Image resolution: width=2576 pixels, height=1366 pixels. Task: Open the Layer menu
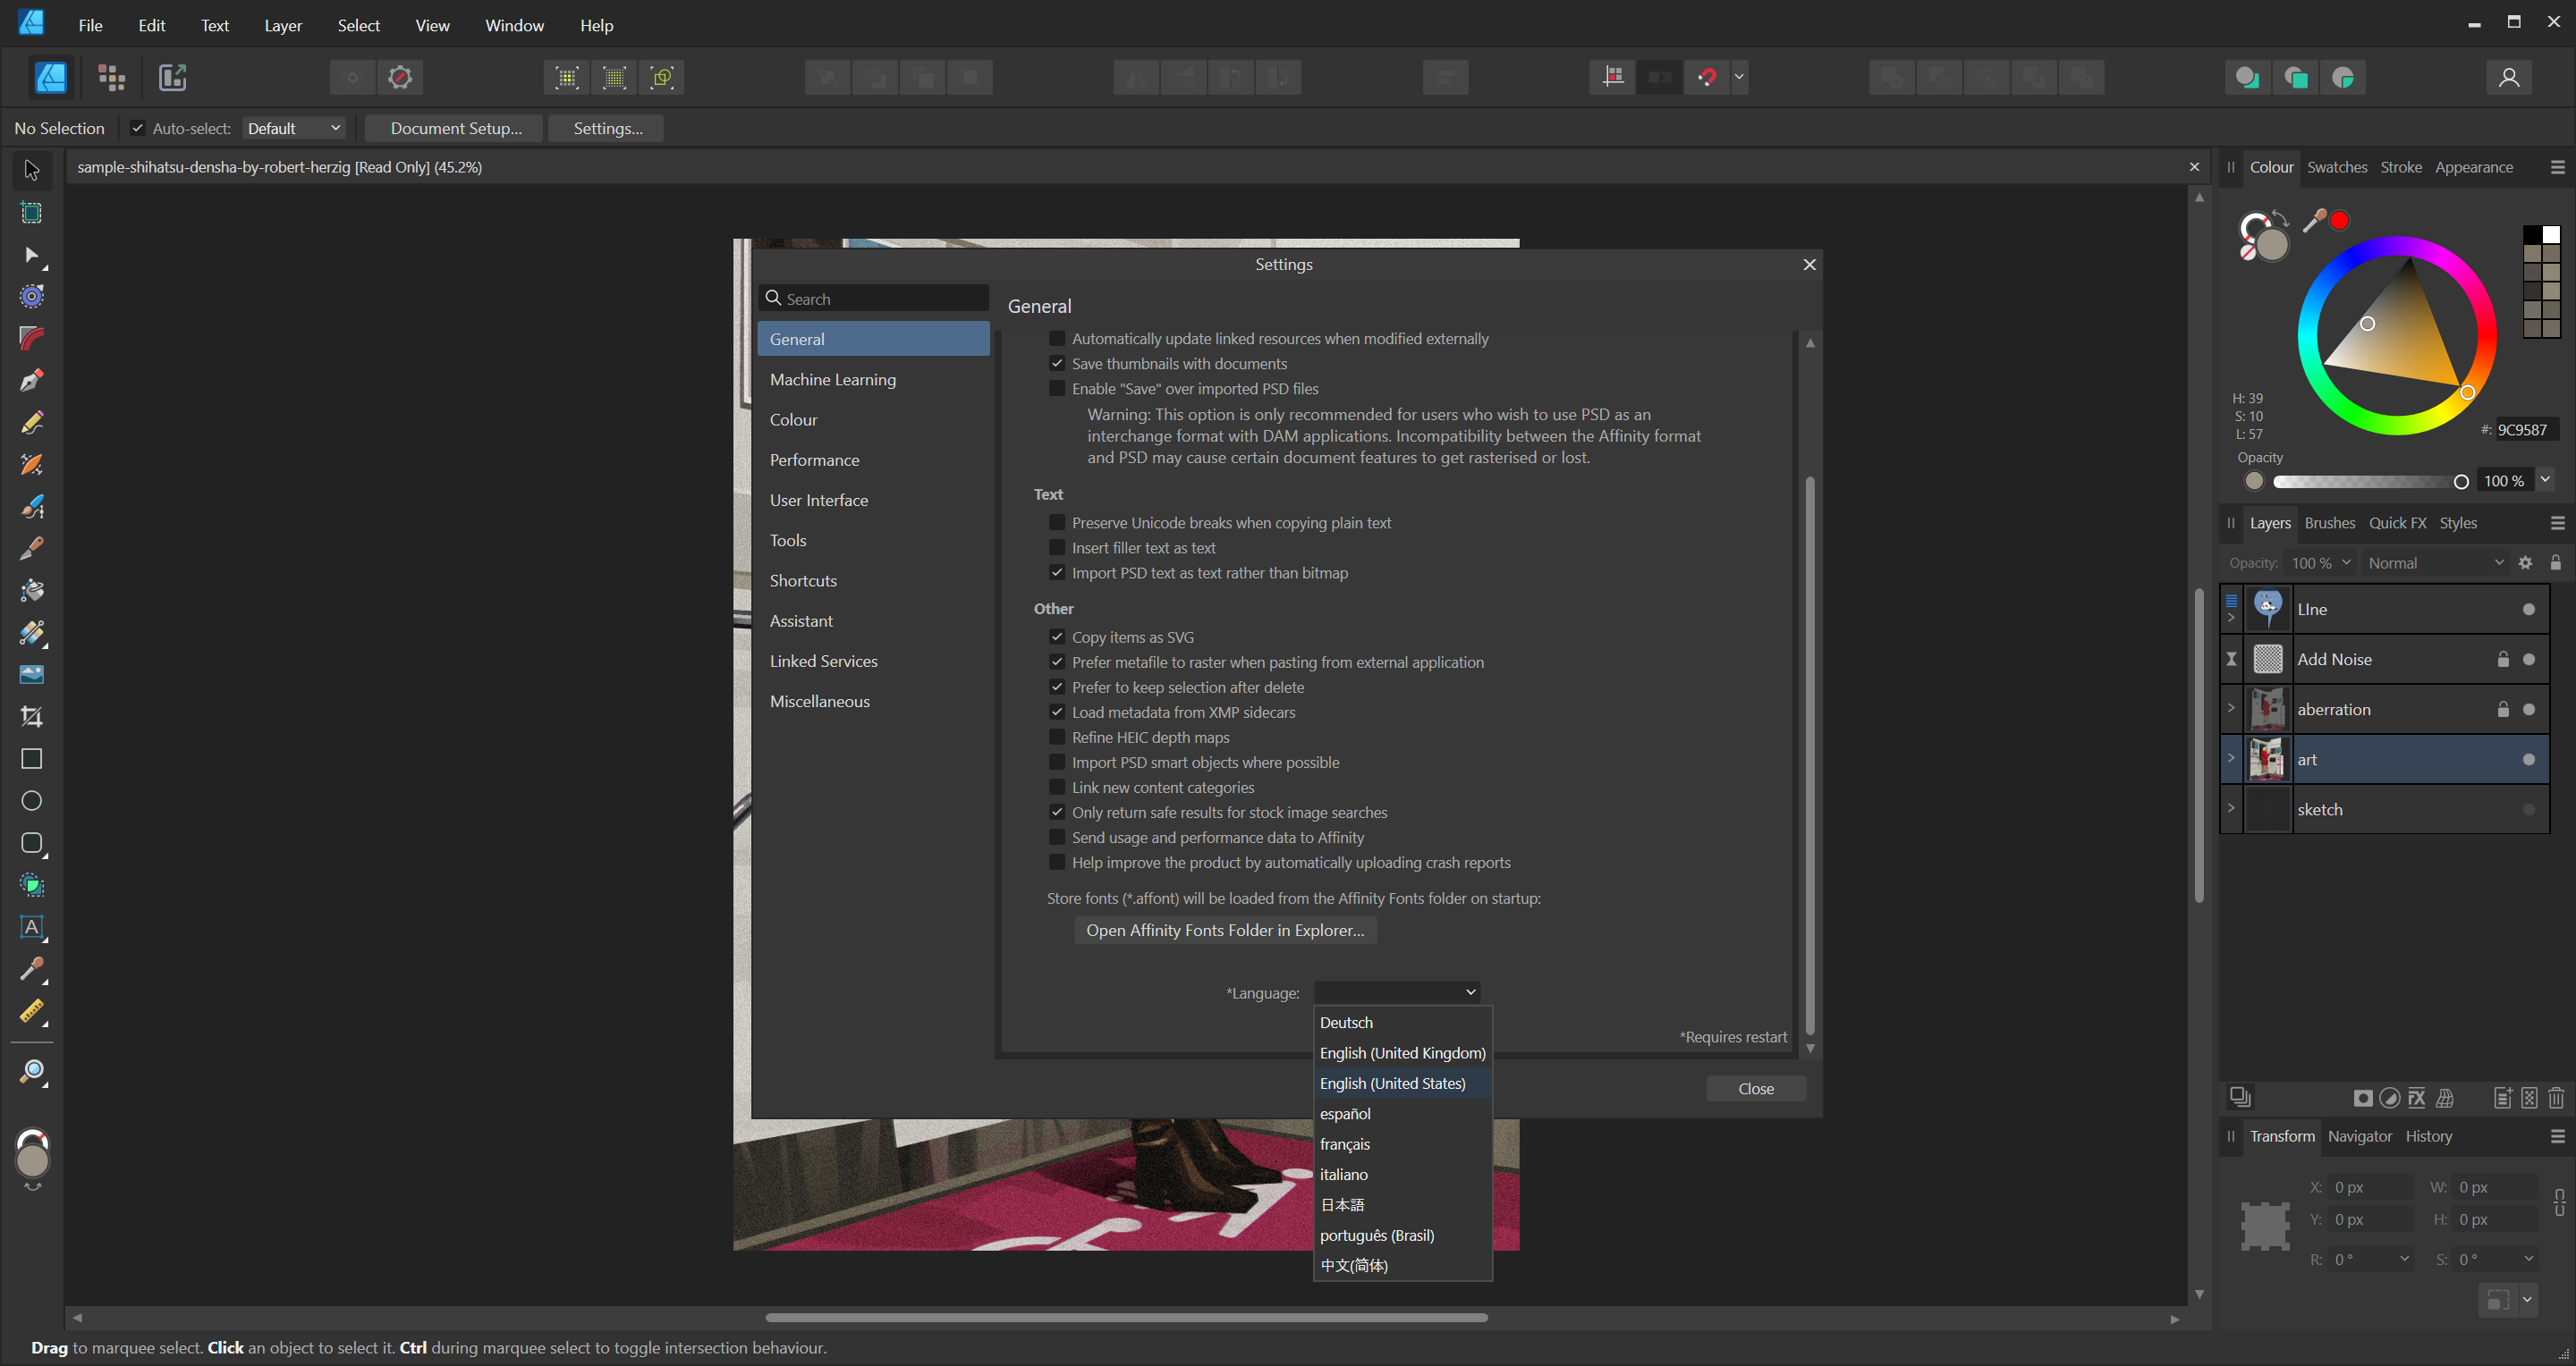pos(282,25)
